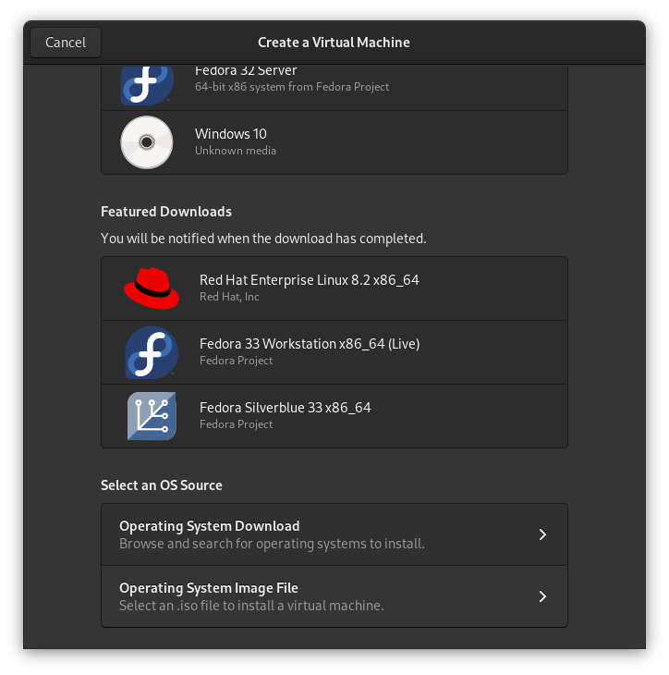The width and height of the screenshot is (669, 675).
Task: Expand the Operating System Download chevron
Action: (542, 534)
